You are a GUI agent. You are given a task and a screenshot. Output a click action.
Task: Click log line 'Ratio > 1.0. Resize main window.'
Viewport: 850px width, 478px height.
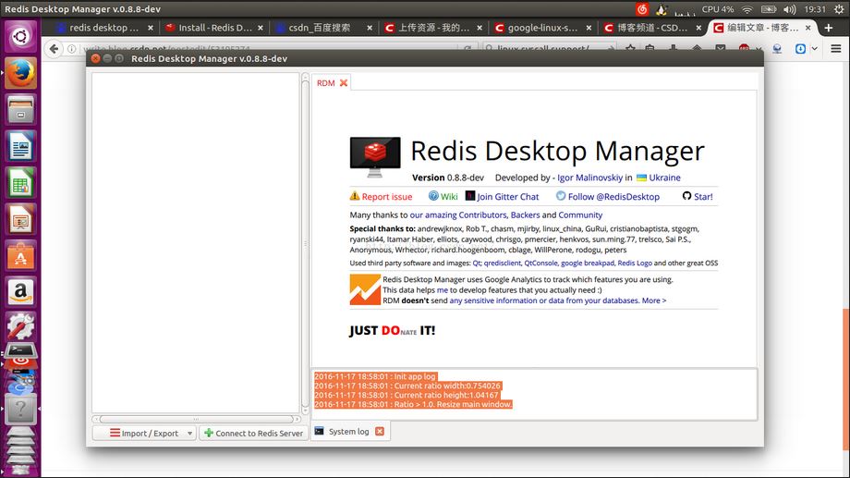tap(413, 404)
